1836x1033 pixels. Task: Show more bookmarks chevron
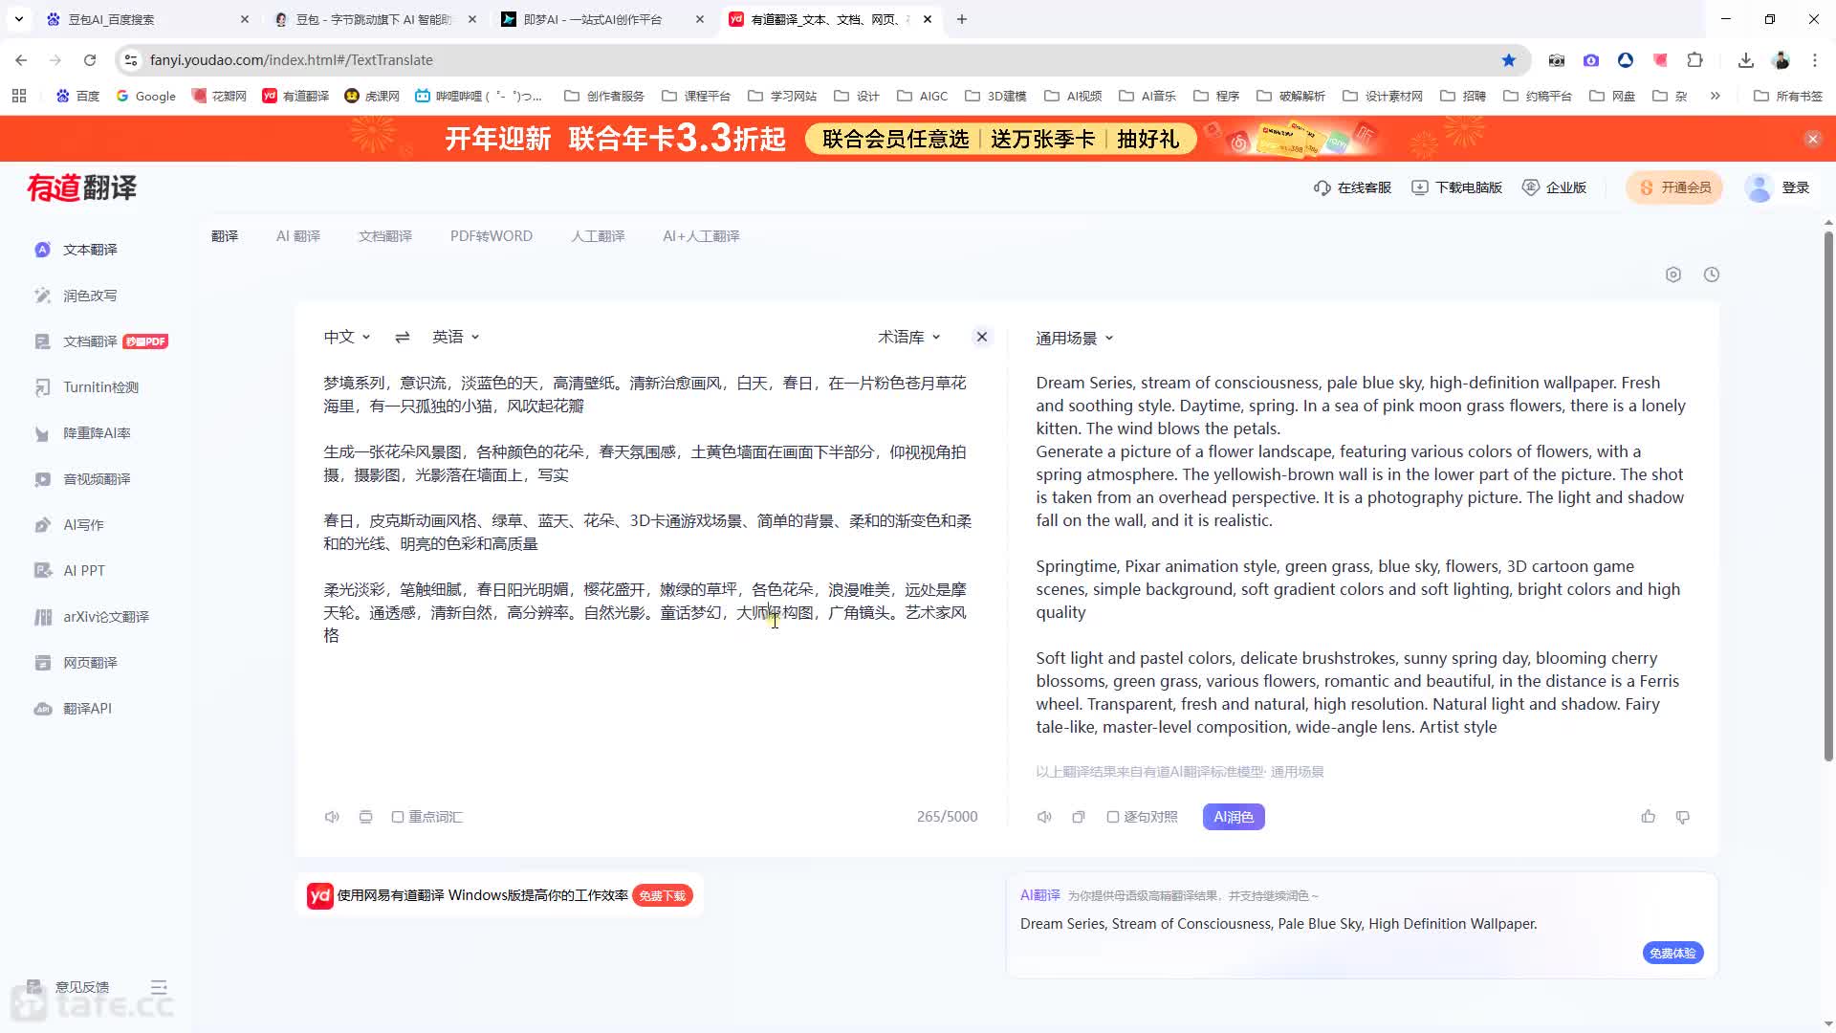point(1716,96)
